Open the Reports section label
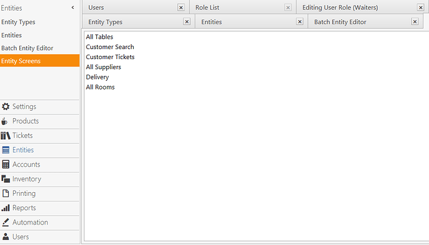This screenshot has width=429, height=245. 24,208
